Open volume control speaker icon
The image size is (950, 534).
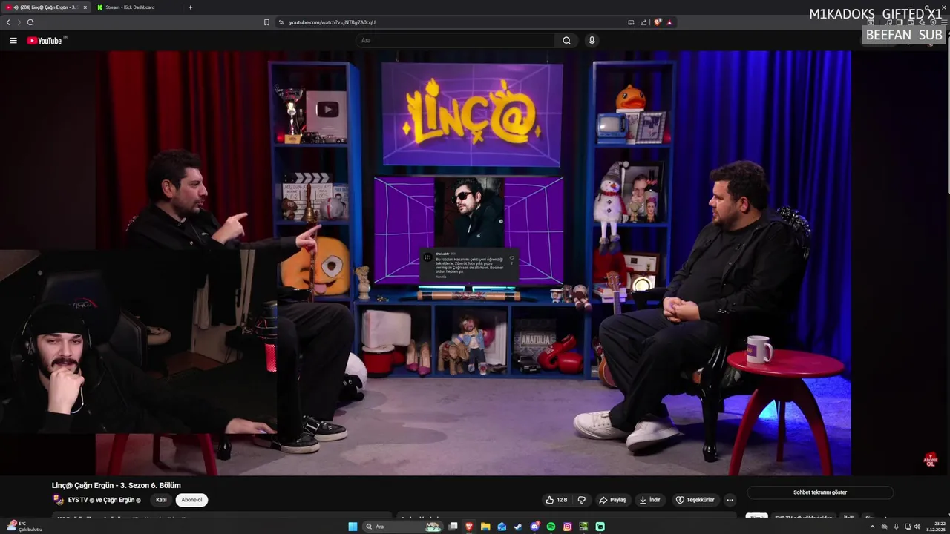pyautogui.click(x=917, y=527)
